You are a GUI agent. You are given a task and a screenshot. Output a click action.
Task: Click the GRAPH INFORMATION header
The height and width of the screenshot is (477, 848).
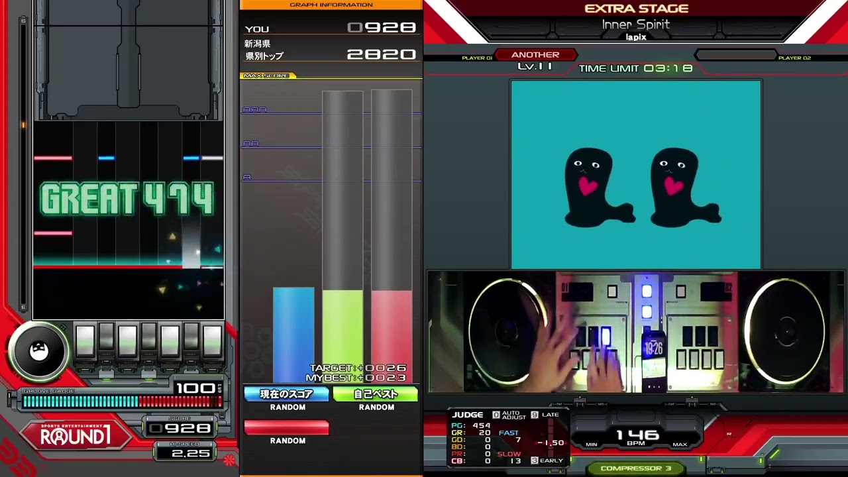pos(331,5)
